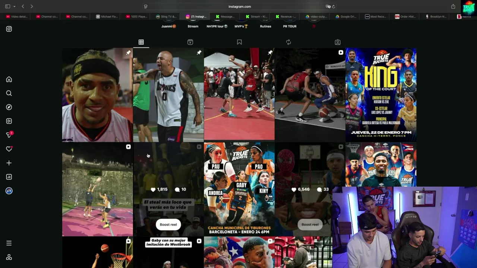Switch to the Saved bookmark tab
477x268 pixels.
239,42
